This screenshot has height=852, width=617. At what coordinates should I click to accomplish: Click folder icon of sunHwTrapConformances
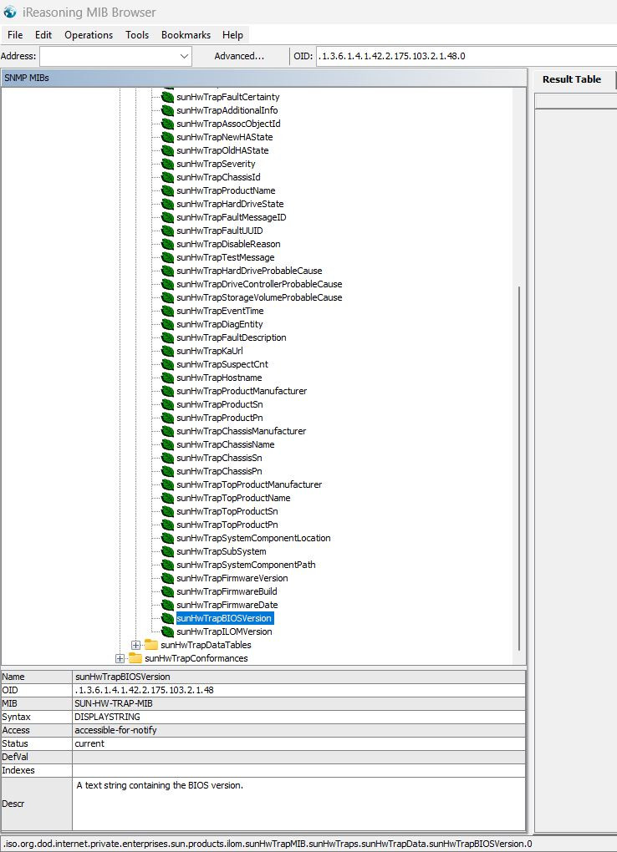(135, 658)
